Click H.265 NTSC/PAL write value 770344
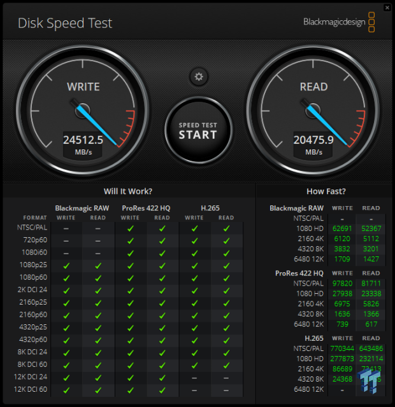 [x=342, y=348]
